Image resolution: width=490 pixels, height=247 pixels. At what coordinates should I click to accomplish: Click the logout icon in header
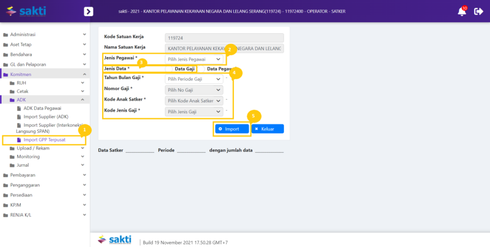point(479,11)
